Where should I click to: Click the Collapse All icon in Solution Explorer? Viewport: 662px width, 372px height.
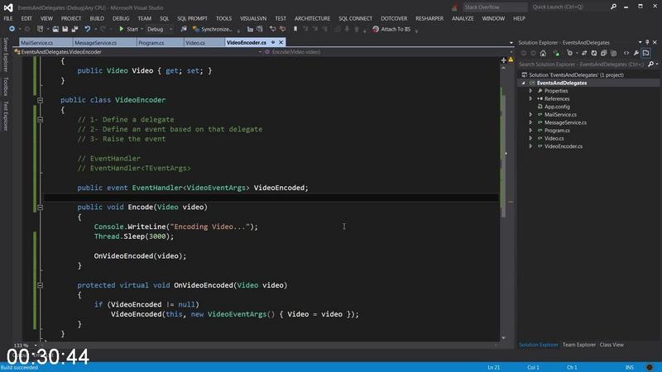604,53
